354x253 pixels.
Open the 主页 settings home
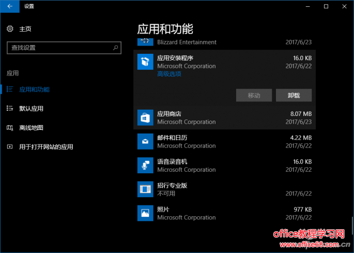25,29
